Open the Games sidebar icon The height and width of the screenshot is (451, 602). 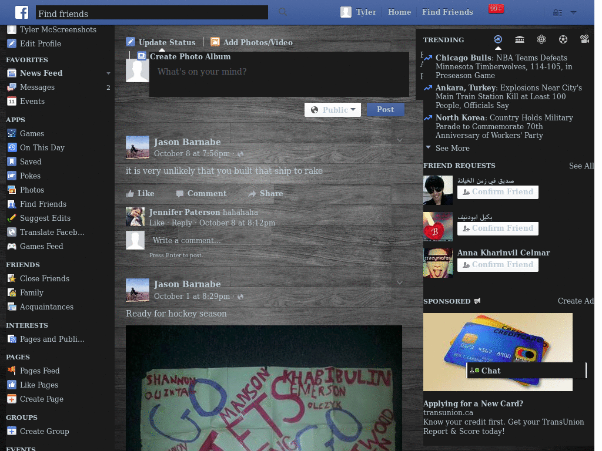click(x=12, y=133)
